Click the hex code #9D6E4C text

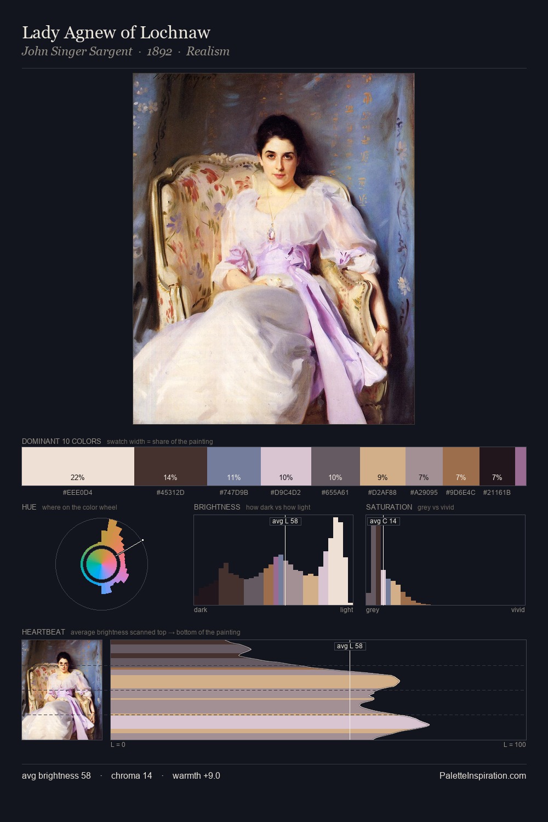pos(461,493)
